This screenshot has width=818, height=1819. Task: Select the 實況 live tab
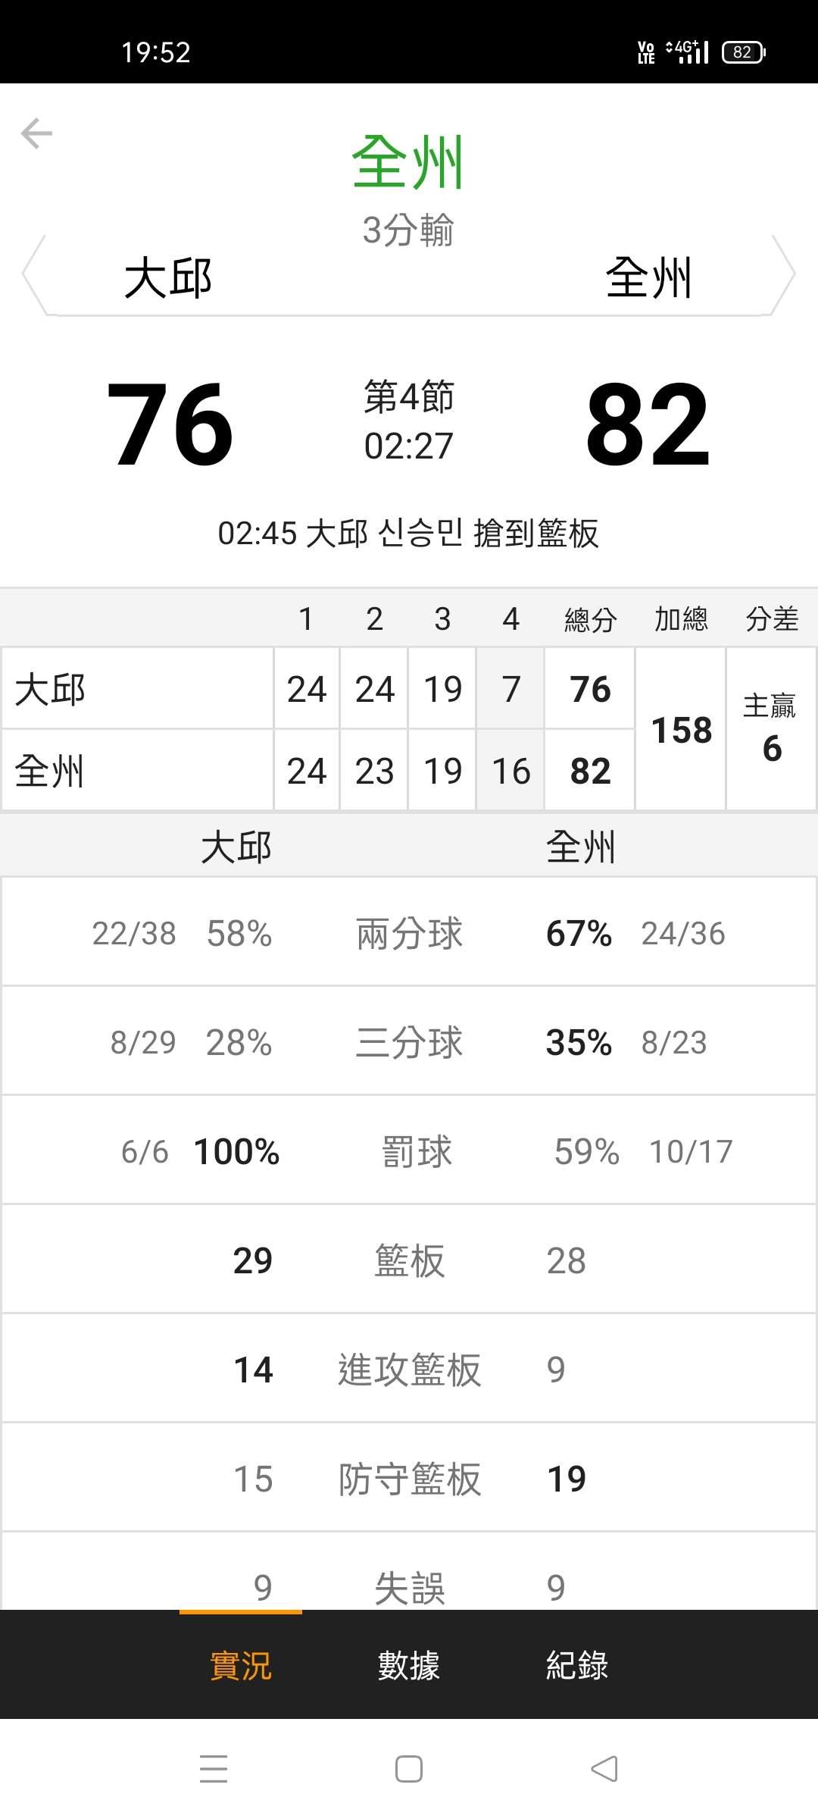click(x=240, y=1665)
